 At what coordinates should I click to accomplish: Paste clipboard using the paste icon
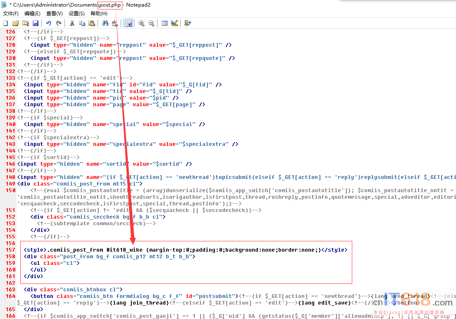tap(92, 23)
